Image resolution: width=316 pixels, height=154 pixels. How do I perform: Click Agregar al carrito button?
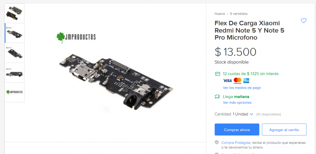point(284,130)
